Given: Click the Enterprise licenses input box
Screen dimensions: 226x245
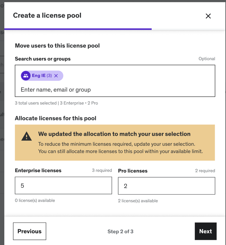Looking at the screenshot, I should [x=63, y=185].
